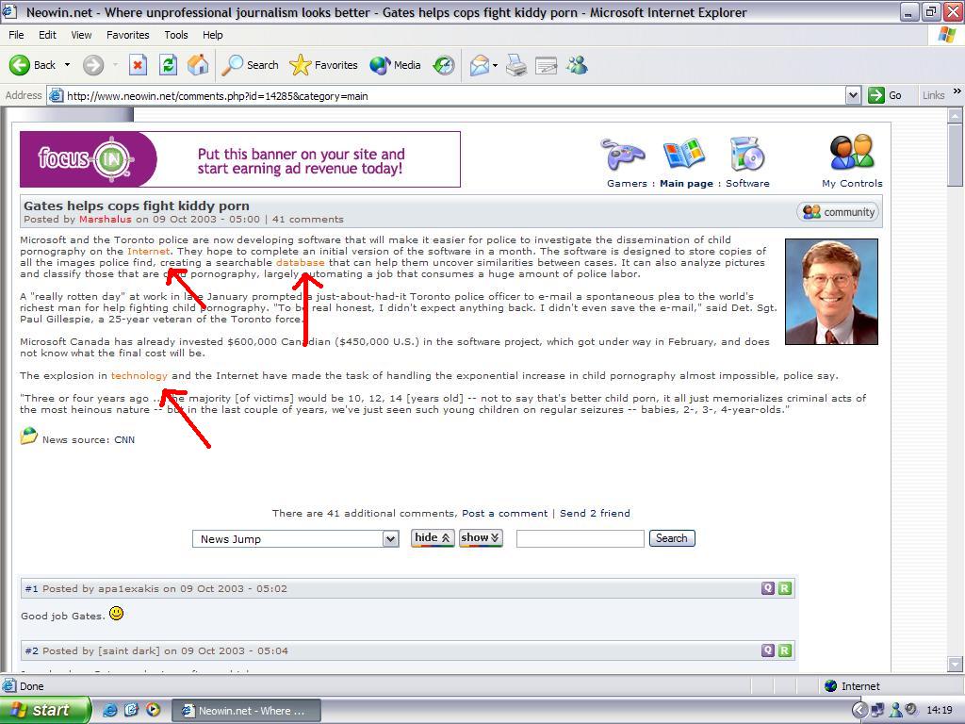Open the File menu
The image size is (965, 724).
16,35
